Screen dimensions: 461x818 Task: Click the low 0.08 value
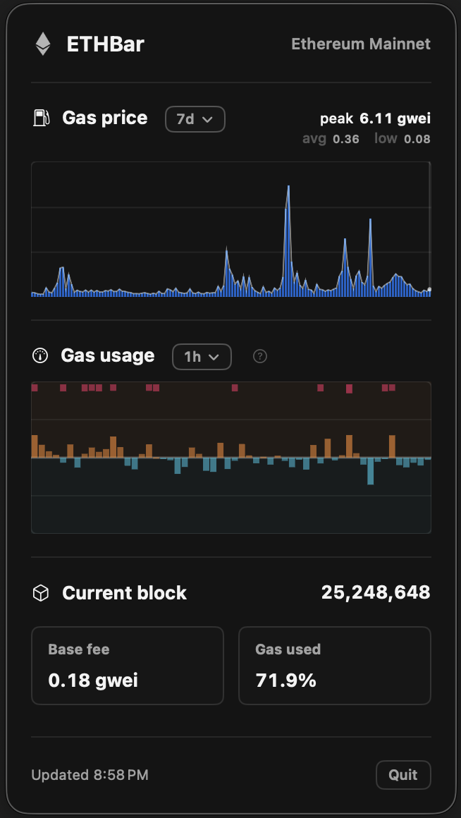point(402,139)
